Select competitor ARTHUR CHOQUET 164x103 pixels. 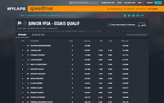click(38, 74)
